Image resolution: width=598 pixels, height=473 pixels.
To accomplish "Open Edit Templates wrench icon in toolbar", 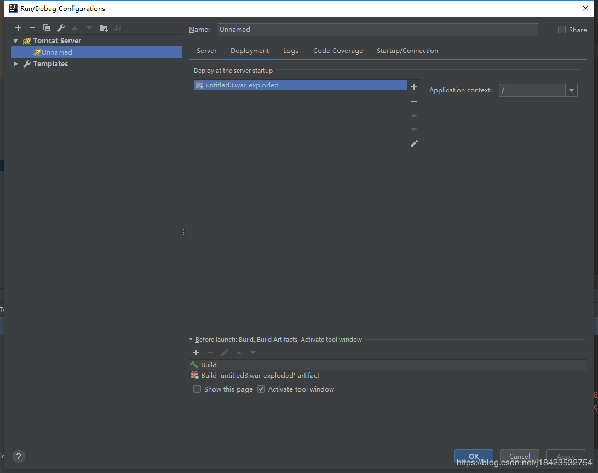I will click(x=61, y=28).
